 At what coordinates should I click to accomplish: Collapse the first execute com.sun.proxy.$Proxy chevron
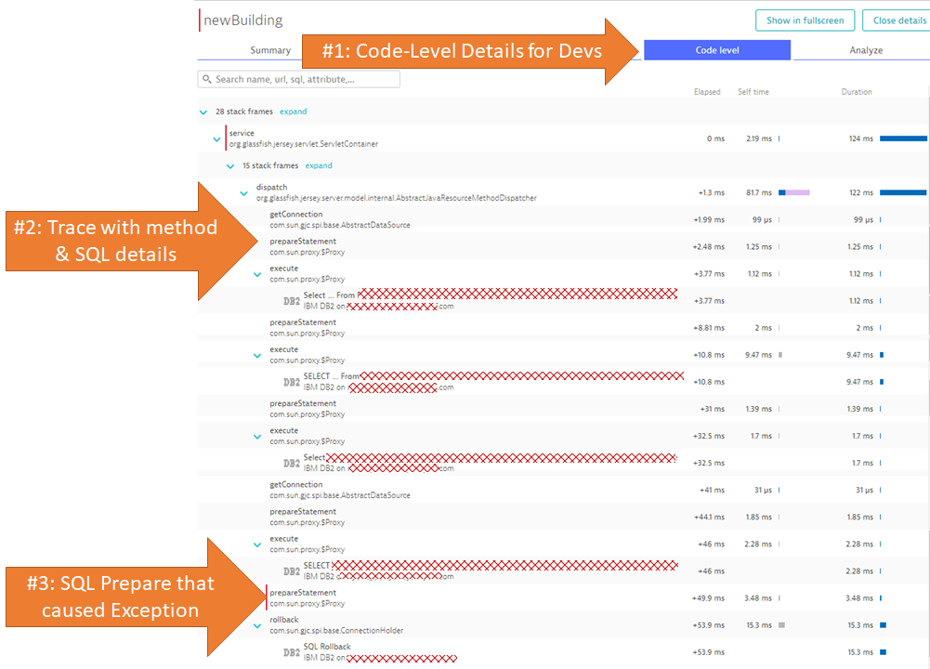(x=257, y=273)
